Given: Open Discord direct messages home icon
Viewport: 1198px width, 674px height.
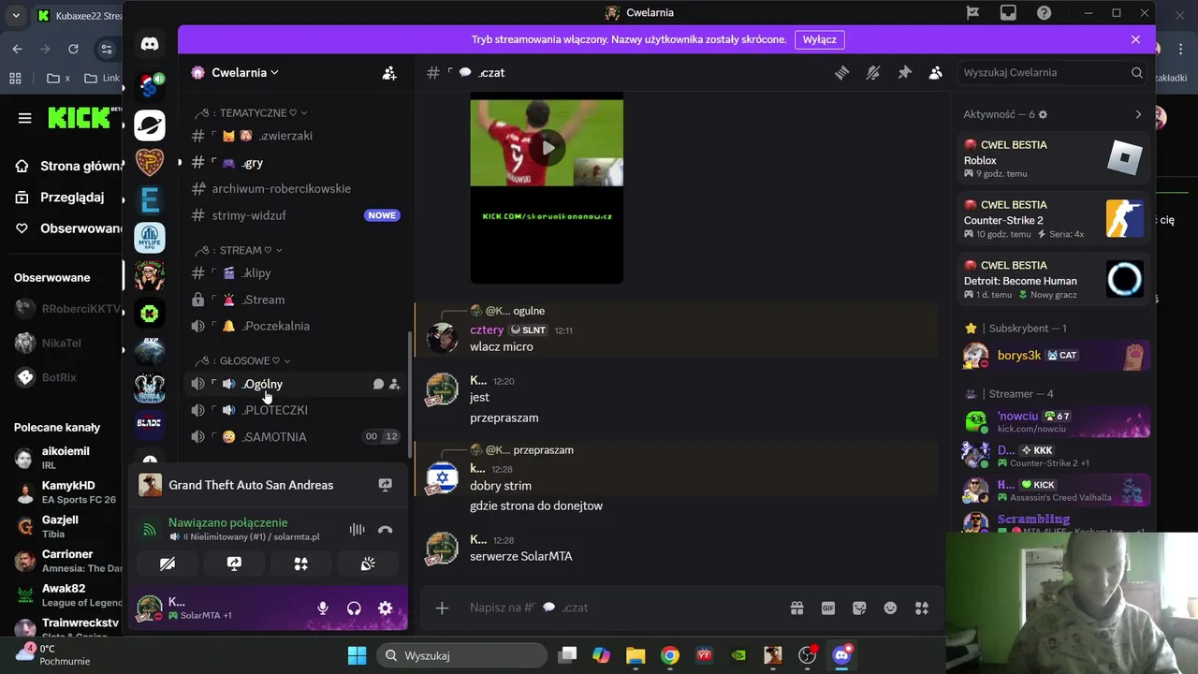Looking at the screenshot, I should (150, 43).
